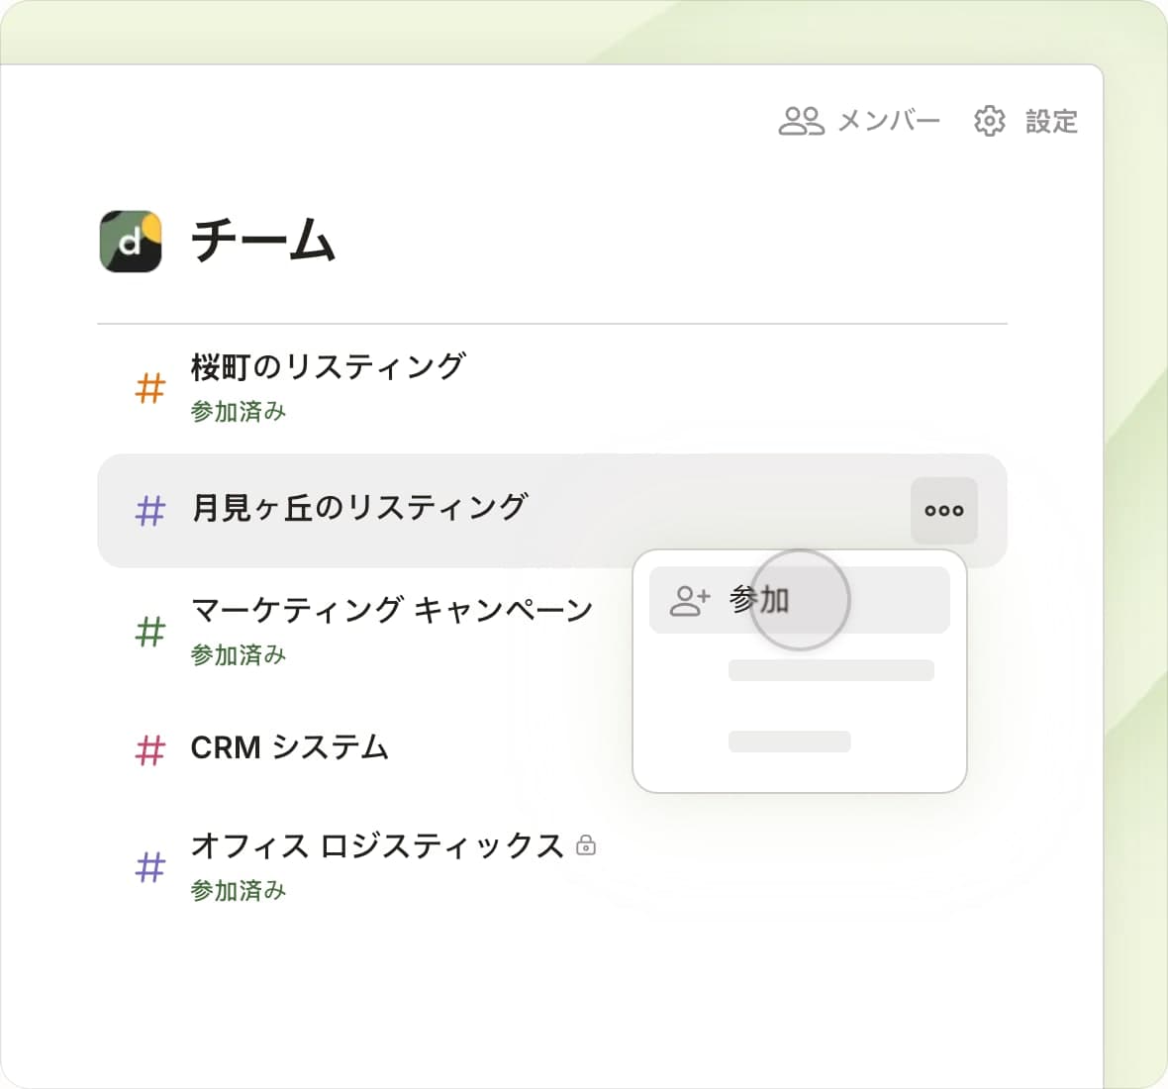Open the マーケティング キャンペーン channel
Viewport: 1168px width, 1089px height.
pyautogui.click(x=391, y=610)
